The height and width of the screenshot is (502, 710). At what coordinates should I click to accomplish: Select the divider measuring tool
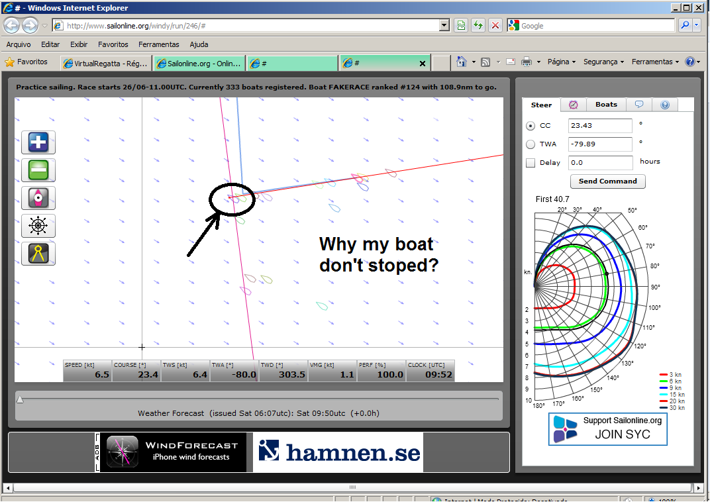tap(38, 254)
